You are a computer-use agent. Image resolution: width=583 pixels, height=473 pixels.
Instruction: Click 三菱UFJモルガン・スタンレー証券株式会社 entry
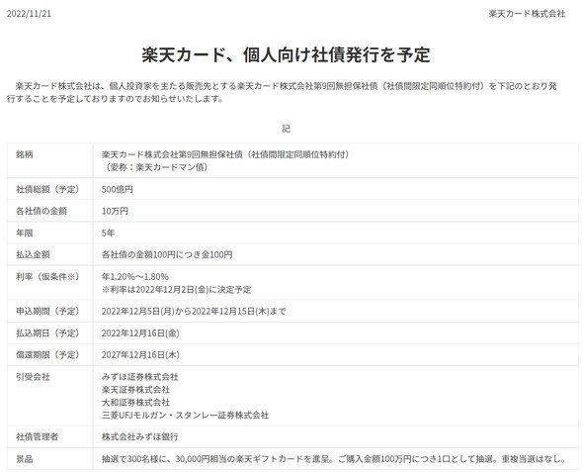point(185,415)
